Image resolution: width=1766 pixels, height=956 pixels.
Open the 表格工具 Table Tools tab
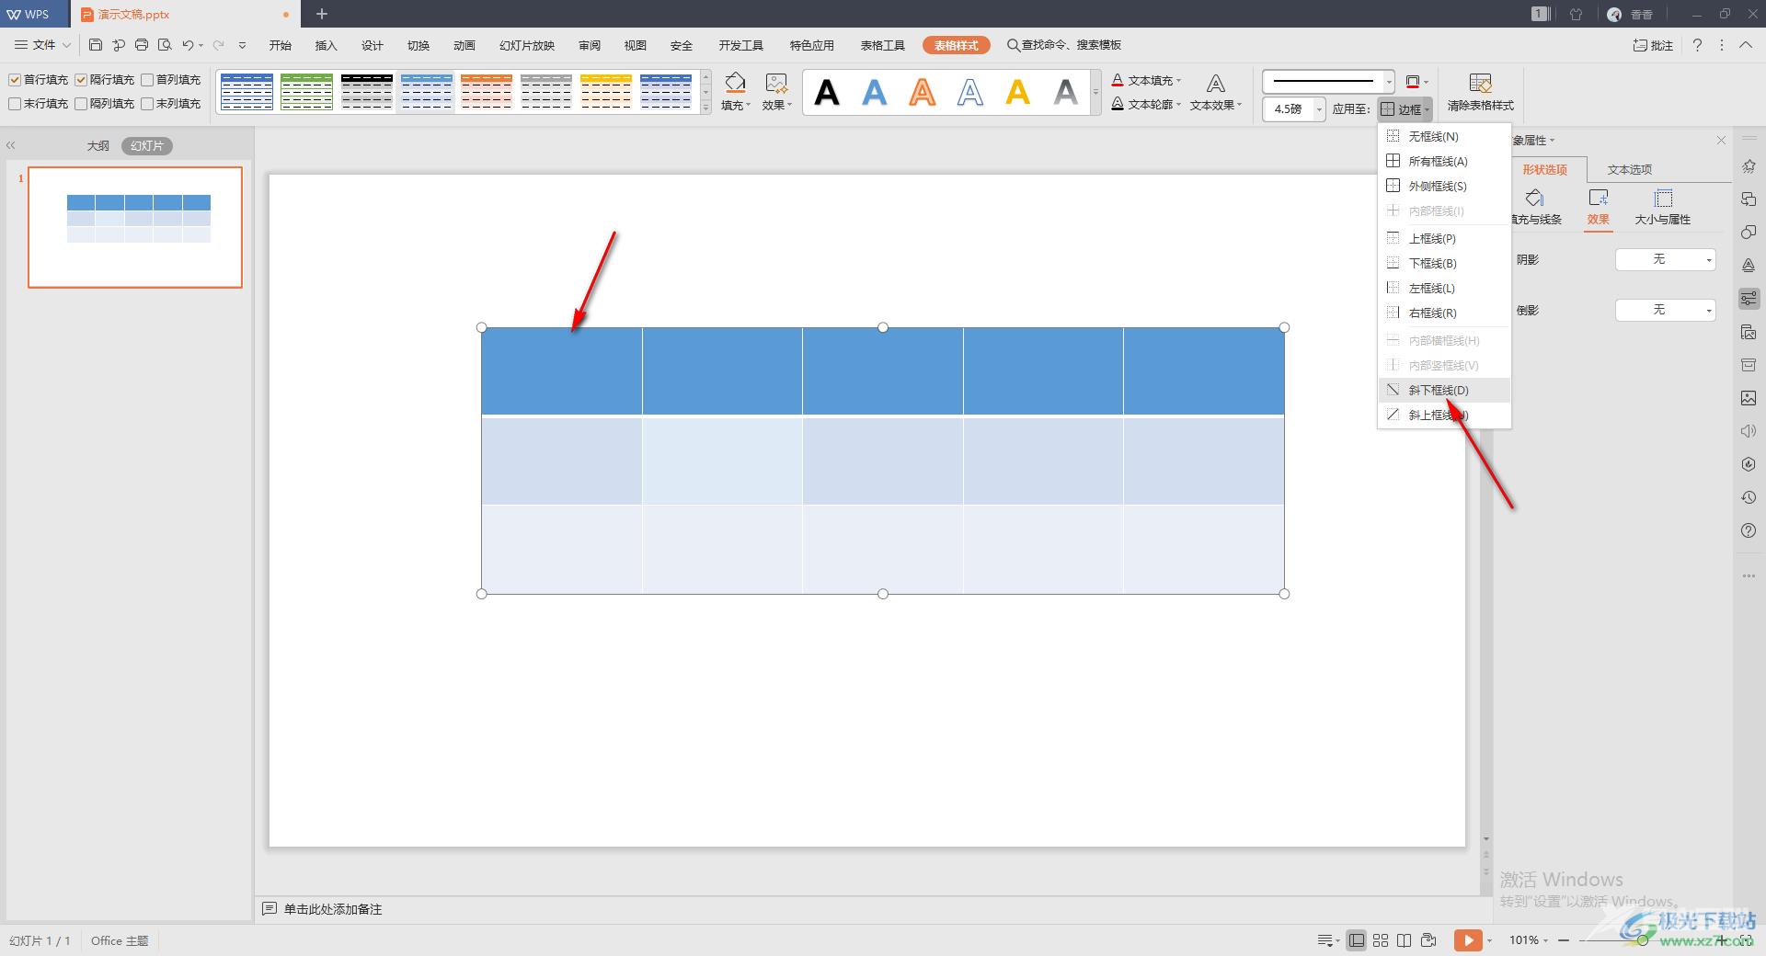(x=882, y=45)
